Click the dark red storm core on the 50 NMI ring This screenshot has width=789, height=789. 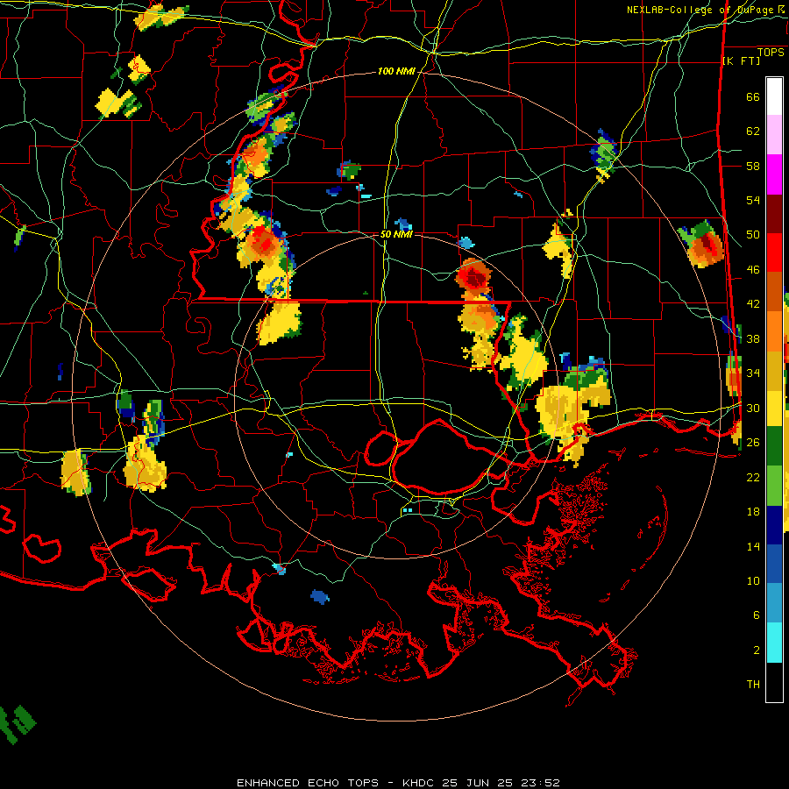(x=473, y=277)
